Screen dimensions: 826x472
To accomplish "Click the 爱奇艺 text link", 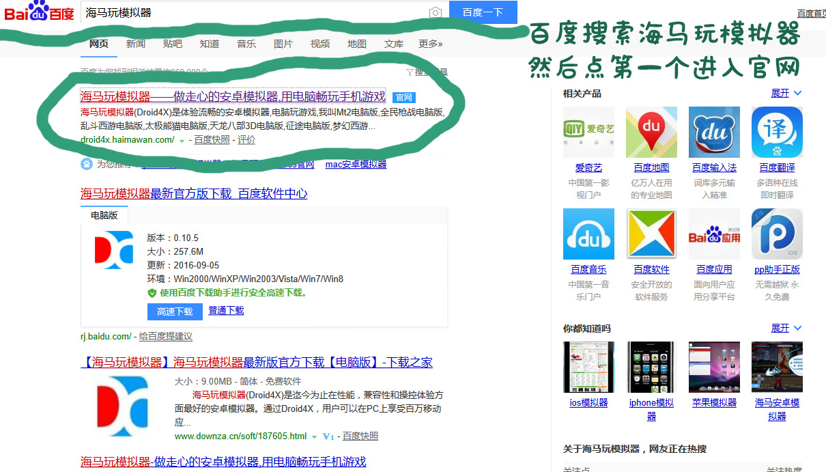I will click(588, 167).
